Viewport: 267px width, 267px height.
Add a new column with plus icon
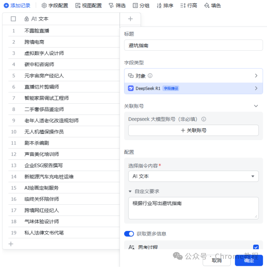[x=130, y=19]
